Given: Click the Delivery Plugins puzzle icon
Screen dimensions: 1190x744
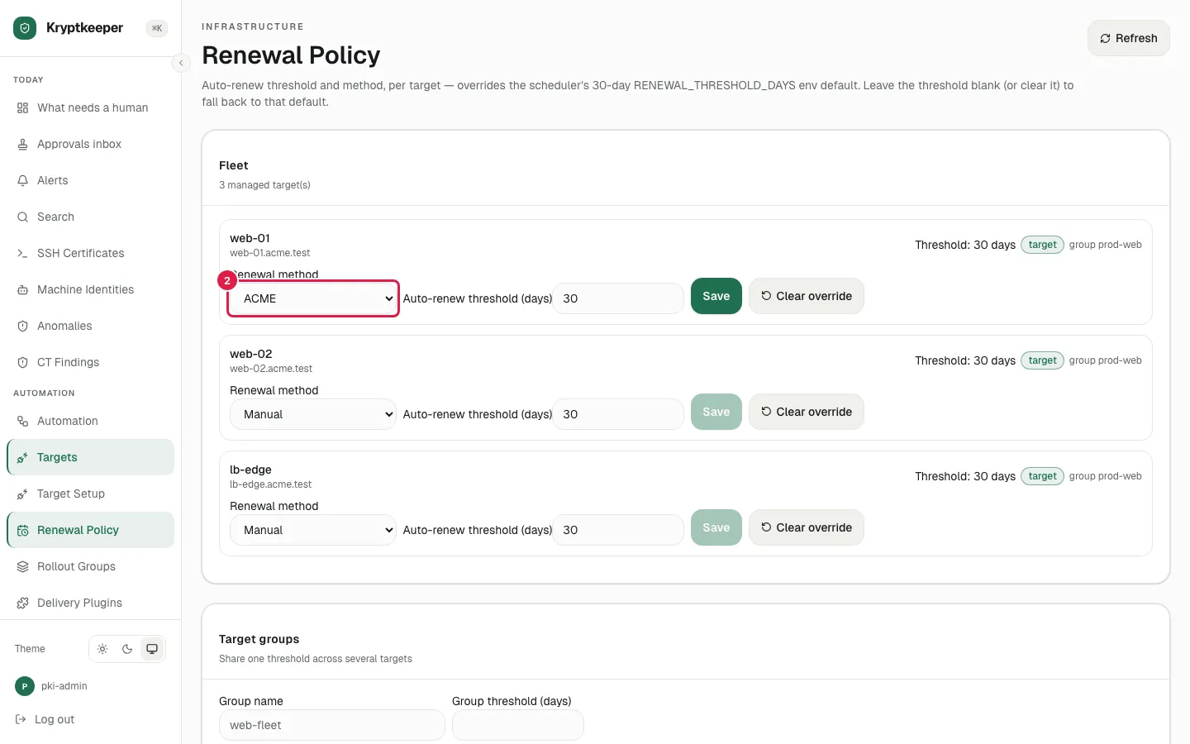Looking at the screenshot, I should [x=22, y=603].
